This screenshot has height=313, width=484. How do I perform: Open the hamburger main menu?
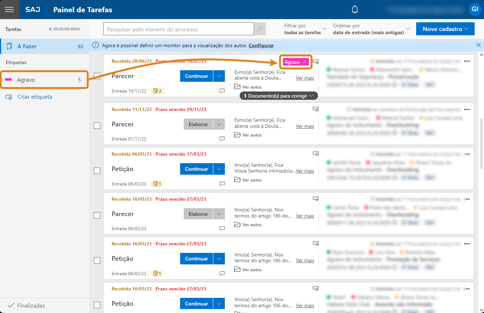(x=9, y=9)
